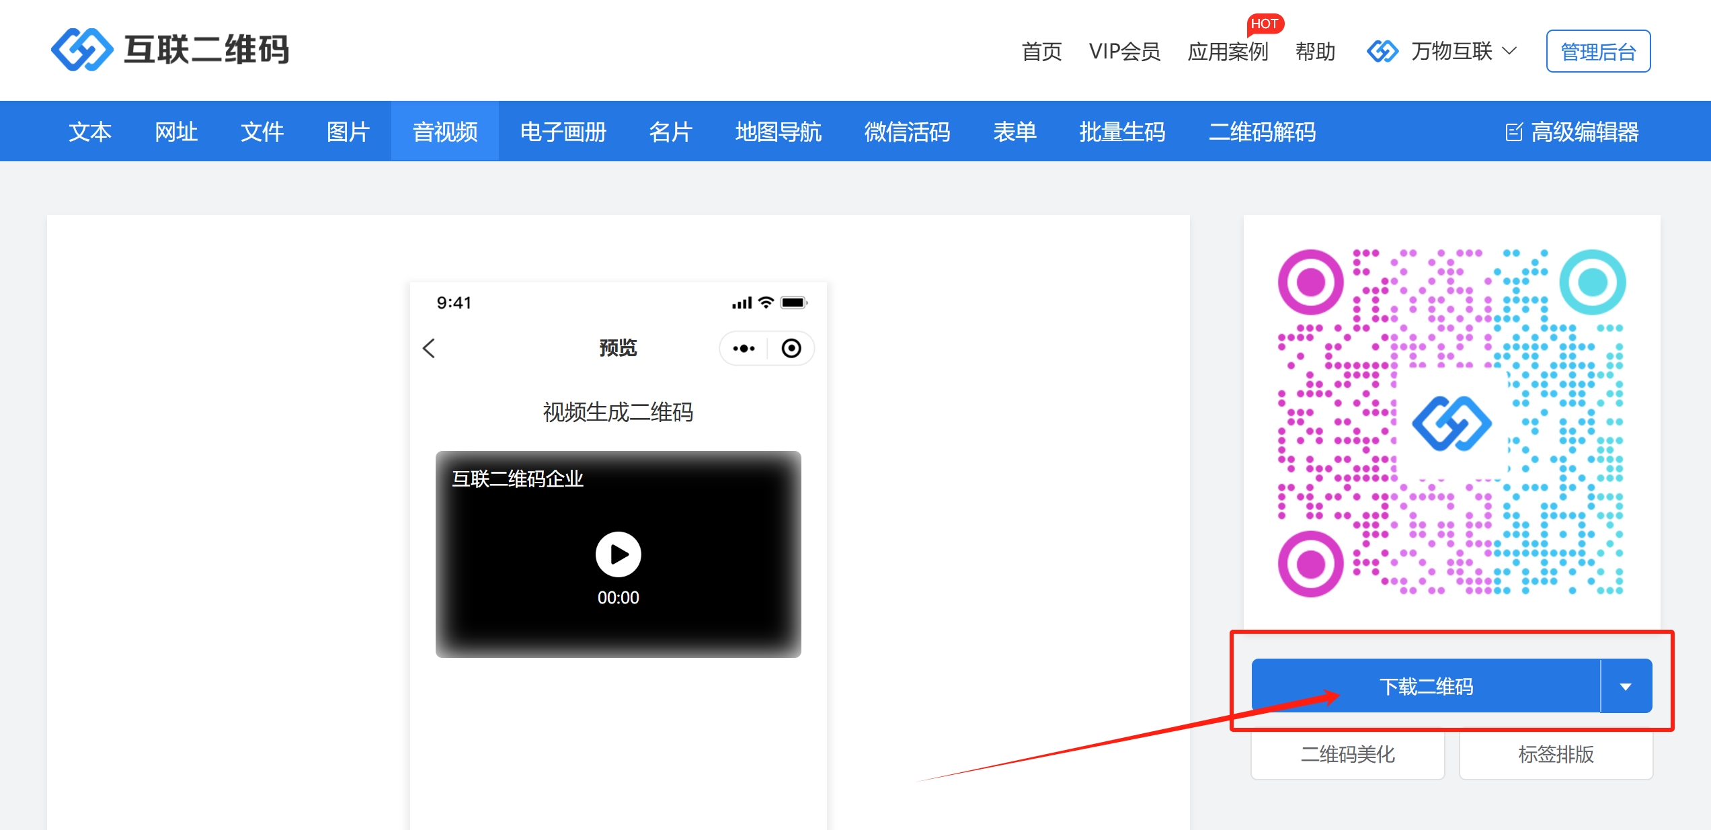Image resolution: width=1711 pixels, height=830 pixels.
Task: Go to the 首页 home link
Action: pos(1041,52)
